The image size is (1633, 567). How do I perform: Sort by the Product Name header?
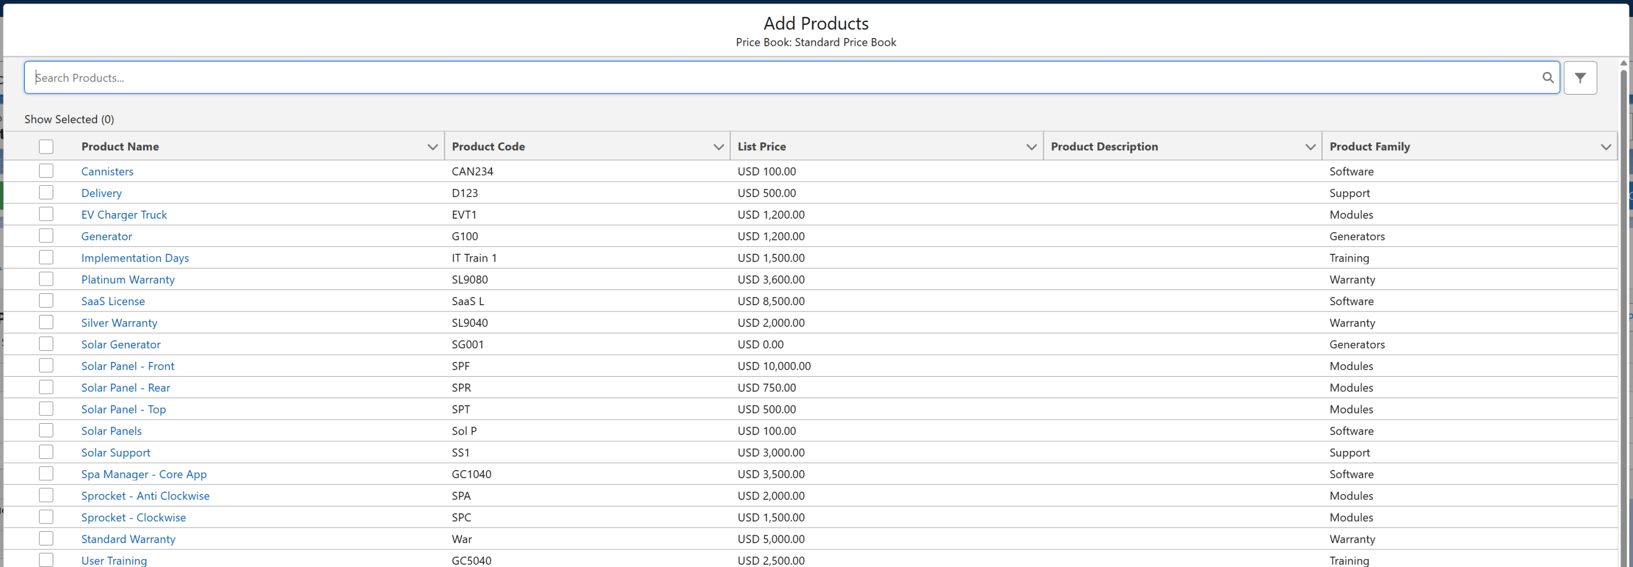pyautogui.click(x=120, y=146)
